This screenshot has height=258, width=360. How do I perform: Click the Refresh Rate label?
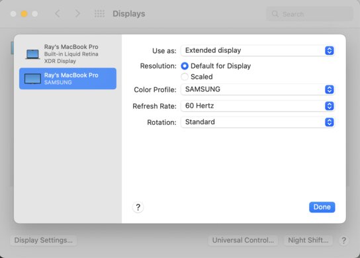pyautogui.click(x=154, y=106)
